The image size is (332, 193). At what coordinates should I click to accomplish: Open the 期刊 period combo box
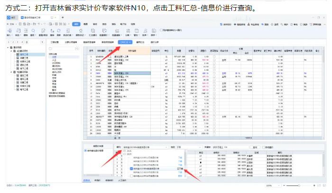pos(145,147)
